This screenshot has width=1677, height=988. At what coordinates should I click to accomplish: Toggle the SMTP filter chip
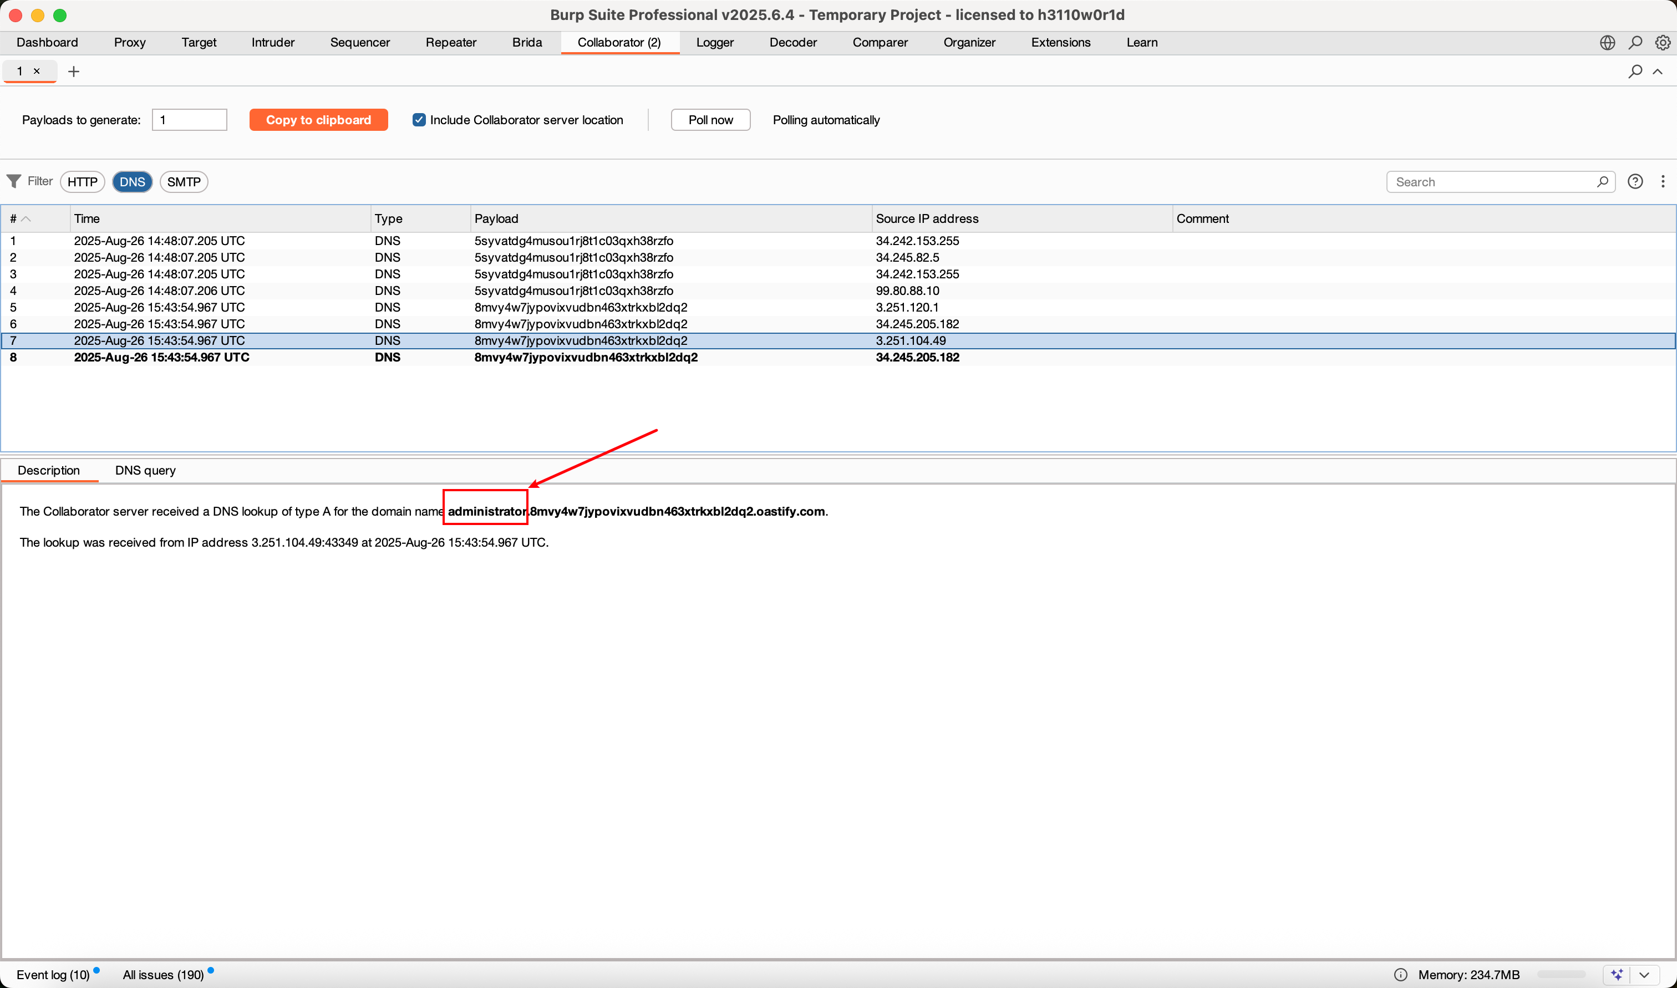[x=184, y=182]
